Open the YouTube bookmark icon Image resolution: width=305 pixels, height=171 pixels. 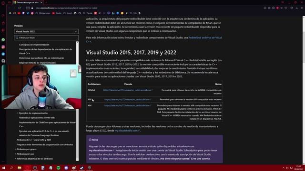pos(19,13)
